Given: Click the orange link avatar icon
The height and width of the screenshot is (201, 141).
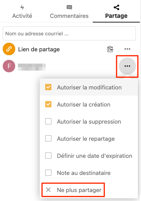Looking at the screenshot, I should [9, 49].
